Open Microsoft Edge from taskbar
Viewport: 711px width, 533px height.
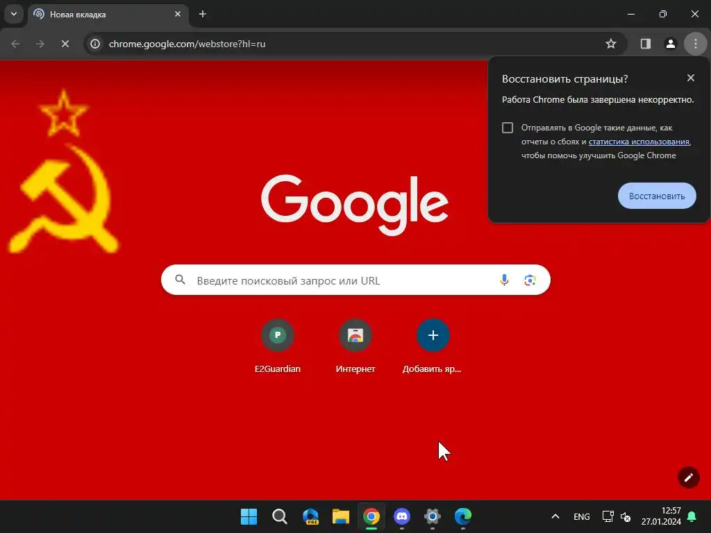click(x=463, y=516)
